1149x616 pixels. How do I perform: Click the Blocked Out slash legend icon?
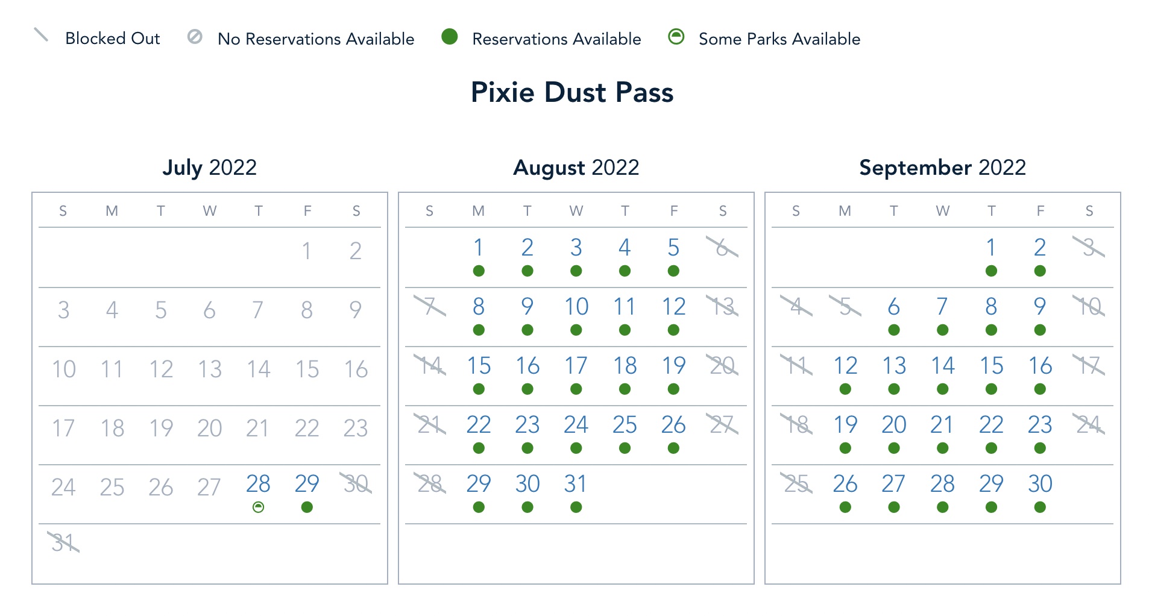41,35
